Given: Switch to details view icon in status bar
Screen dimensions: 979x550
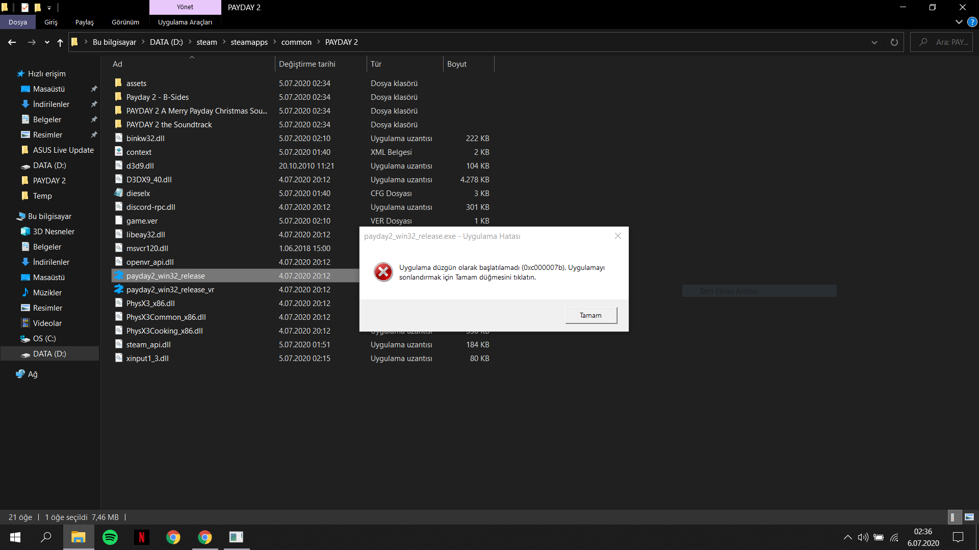Looking at the screenshot, I should (x=954, y=517).
